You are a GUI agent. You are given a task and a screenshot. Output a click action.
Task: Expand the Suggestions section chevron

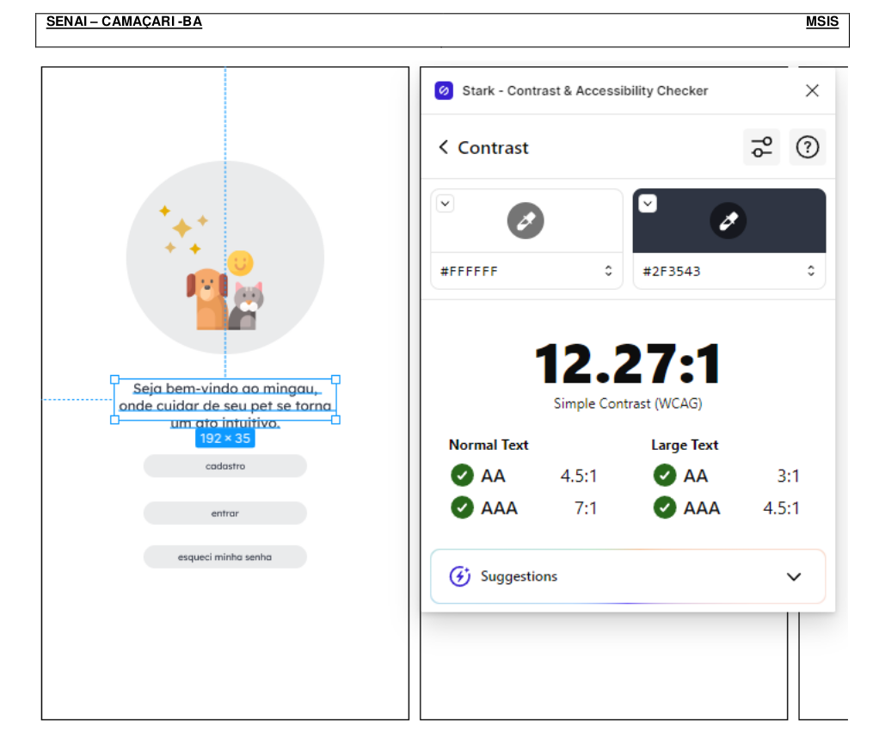tap(794, 576)
